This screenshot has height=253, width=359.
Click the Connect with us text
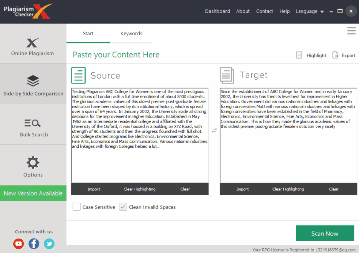click(34, 231)
